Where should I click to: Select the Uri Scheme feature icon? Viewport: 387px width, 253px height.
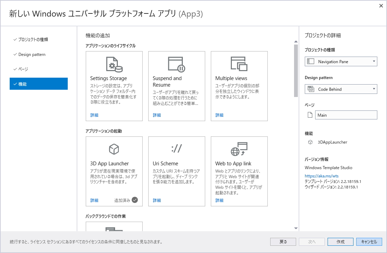177,149
